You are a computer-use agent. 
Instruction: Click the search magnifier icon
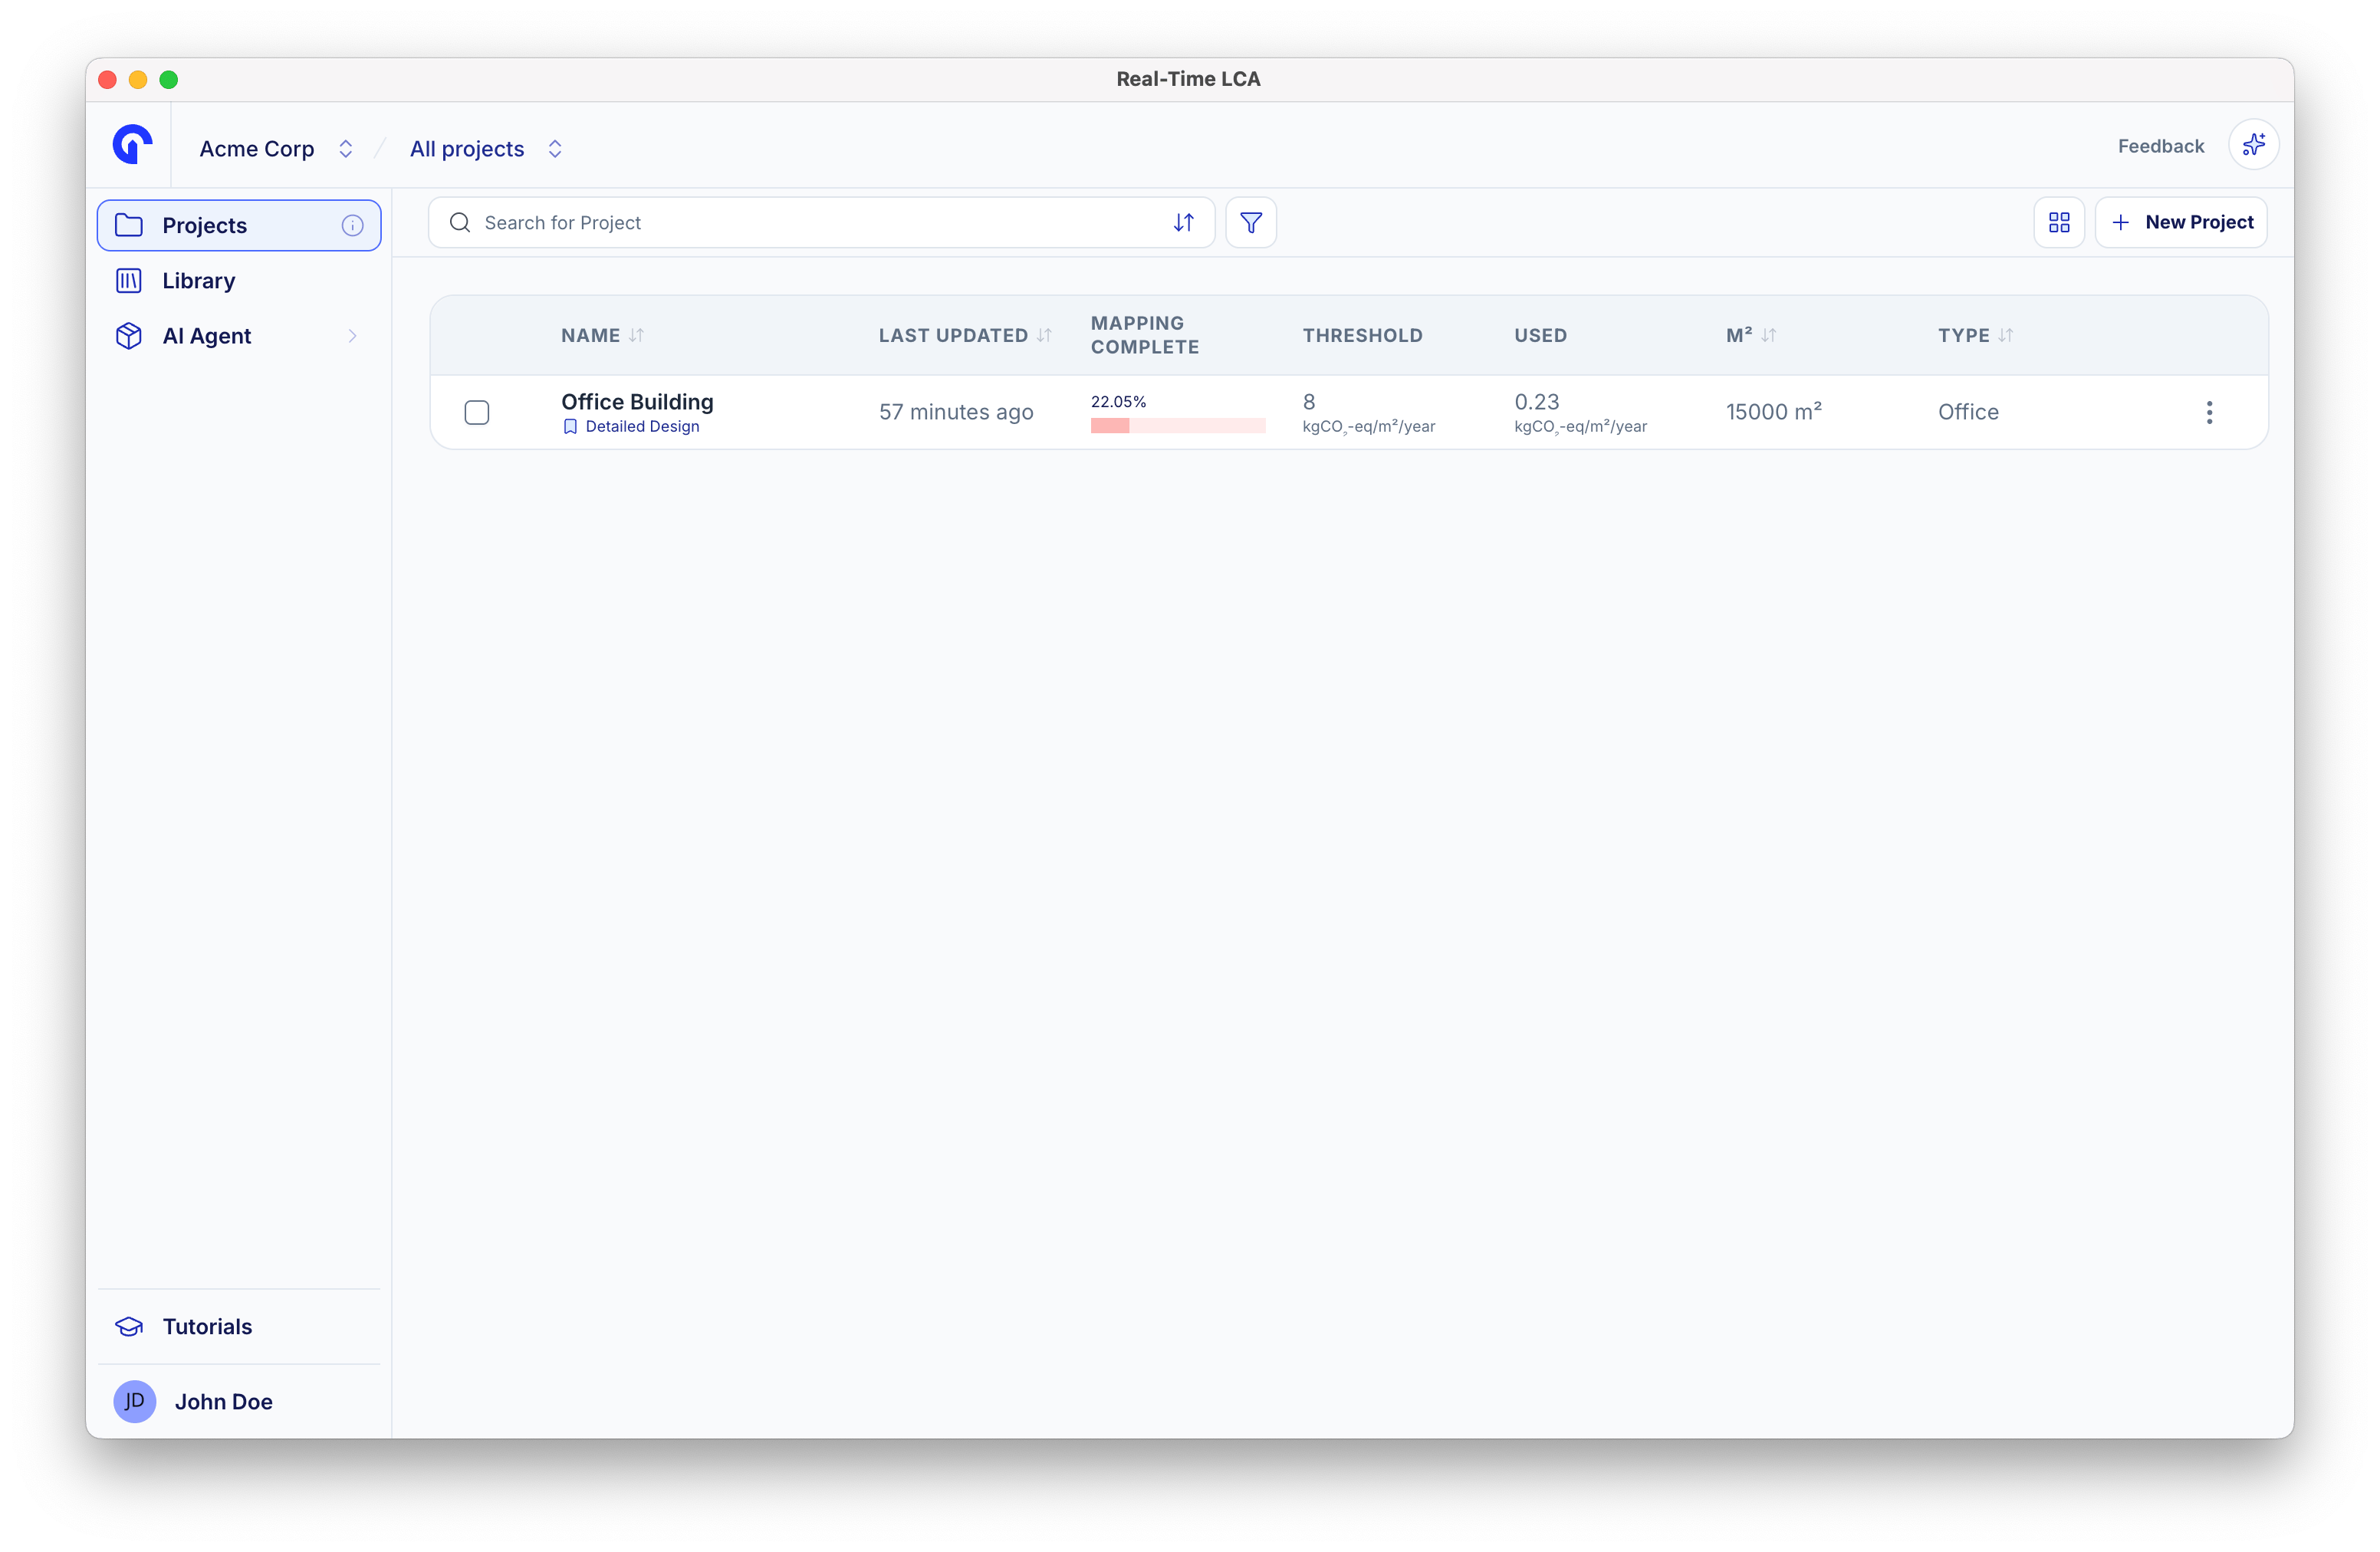coord(460,222)
